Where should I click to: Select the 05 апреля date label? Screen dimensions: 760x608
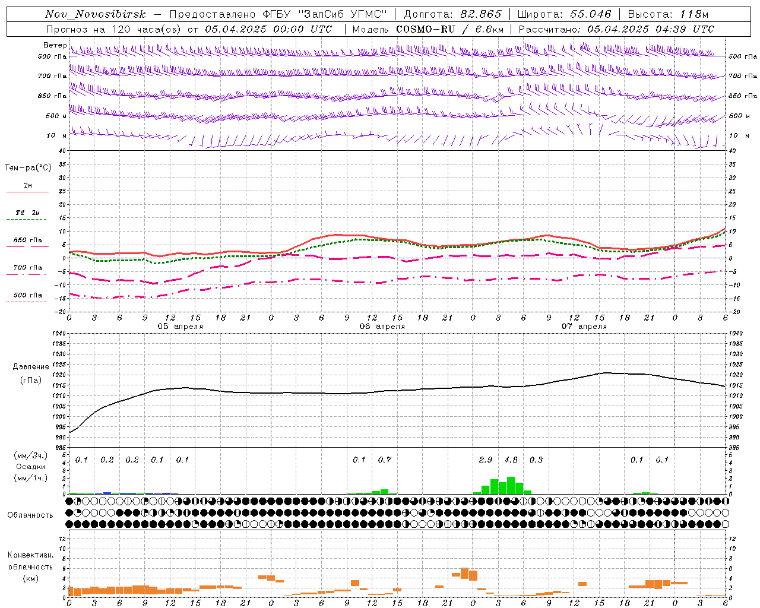180,327
